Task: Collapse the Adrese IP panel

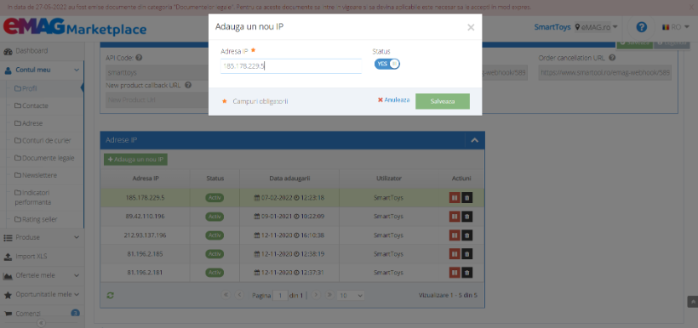Action: (474, 140)
